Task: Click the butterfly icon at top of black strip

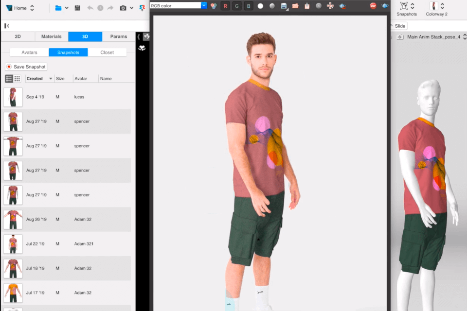Action: point(146,36)
